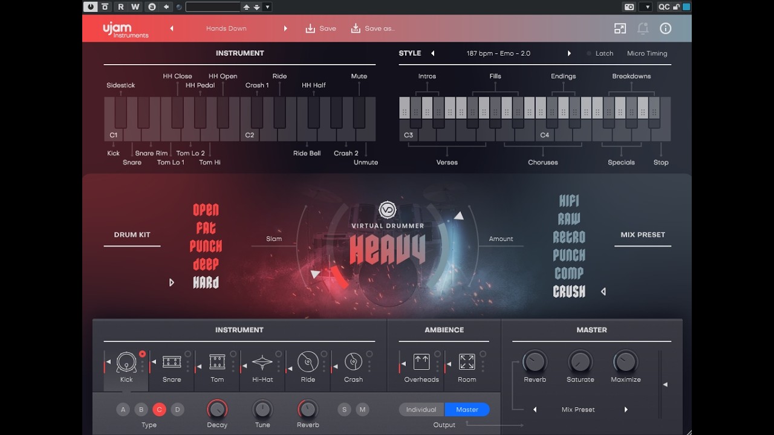
Task: Click the ujam Instruments logo
Action: coord(125,29)
